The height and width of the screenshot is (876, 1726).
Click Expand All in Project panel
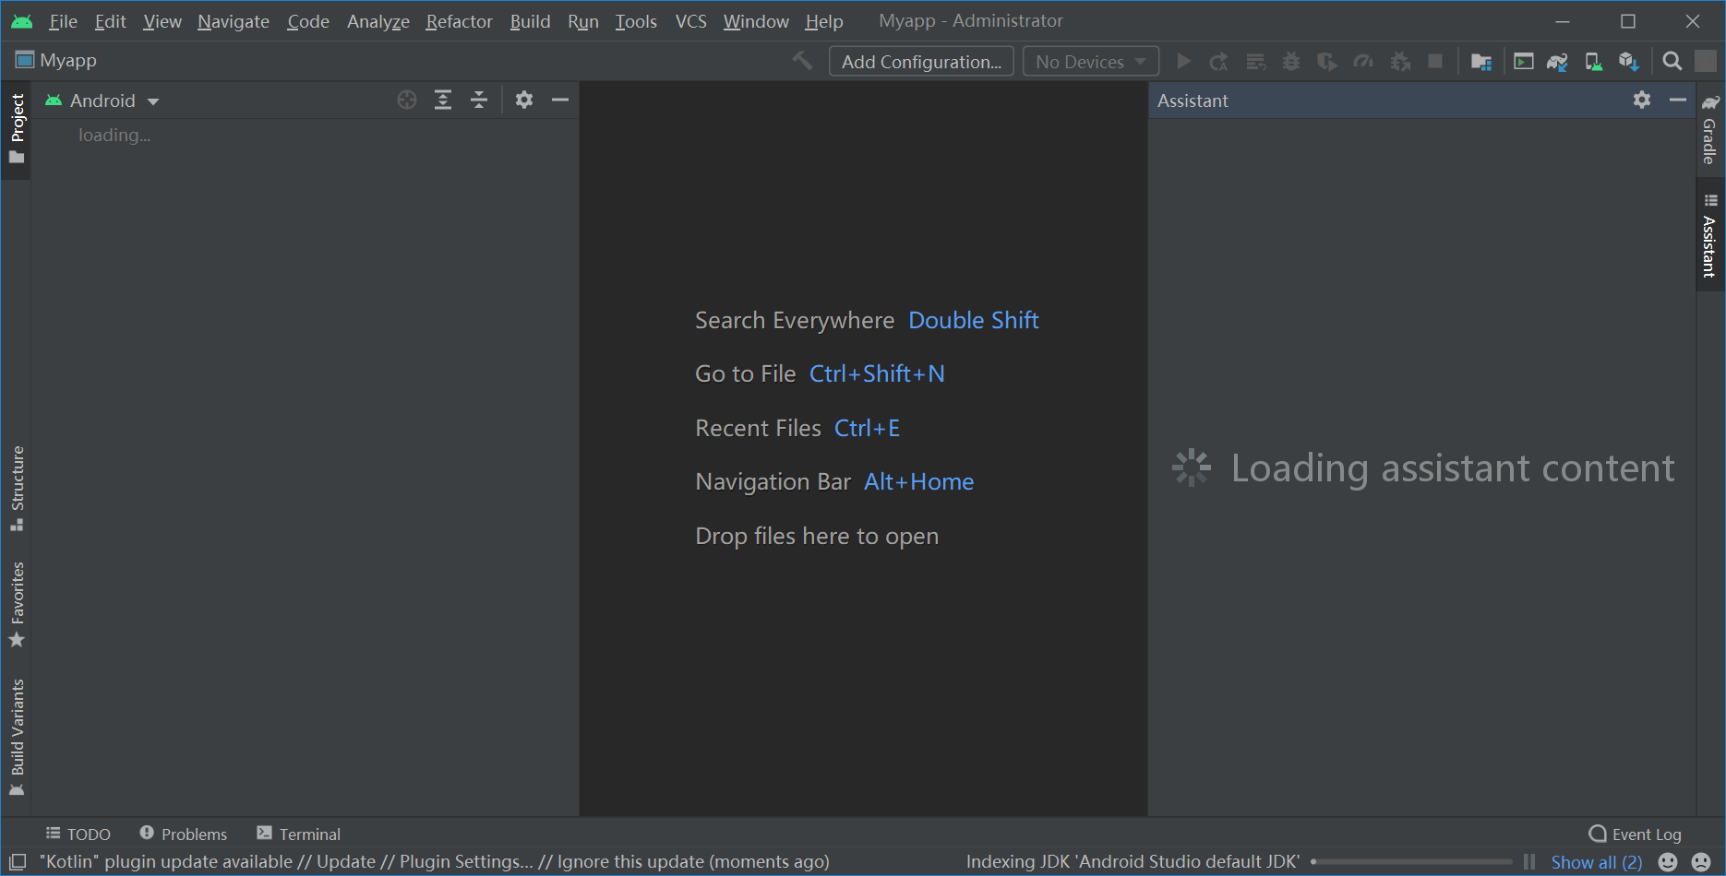[x=443, y=100]
